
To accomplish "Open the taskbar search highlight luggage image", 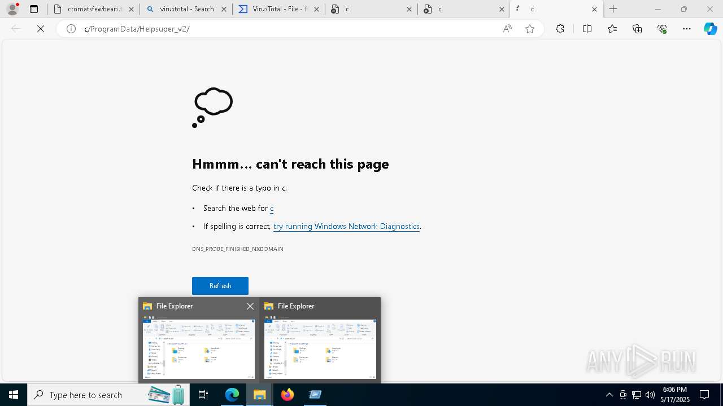I will (167, 395).
